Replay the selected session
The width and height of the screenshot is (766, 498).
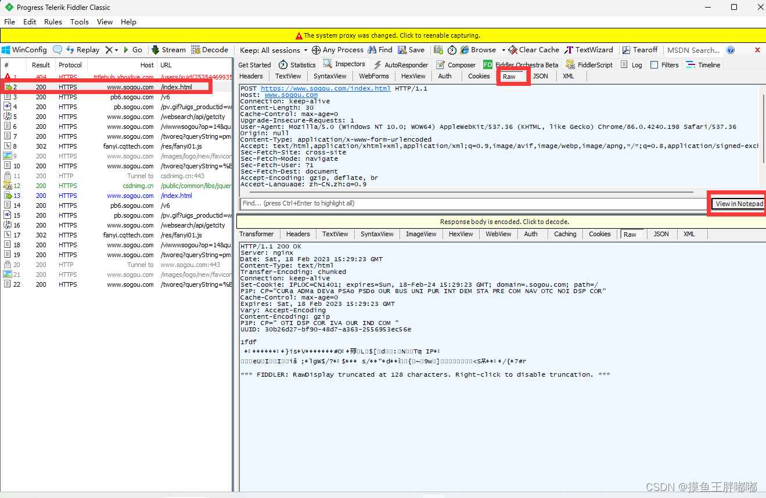tap(82, 50)
